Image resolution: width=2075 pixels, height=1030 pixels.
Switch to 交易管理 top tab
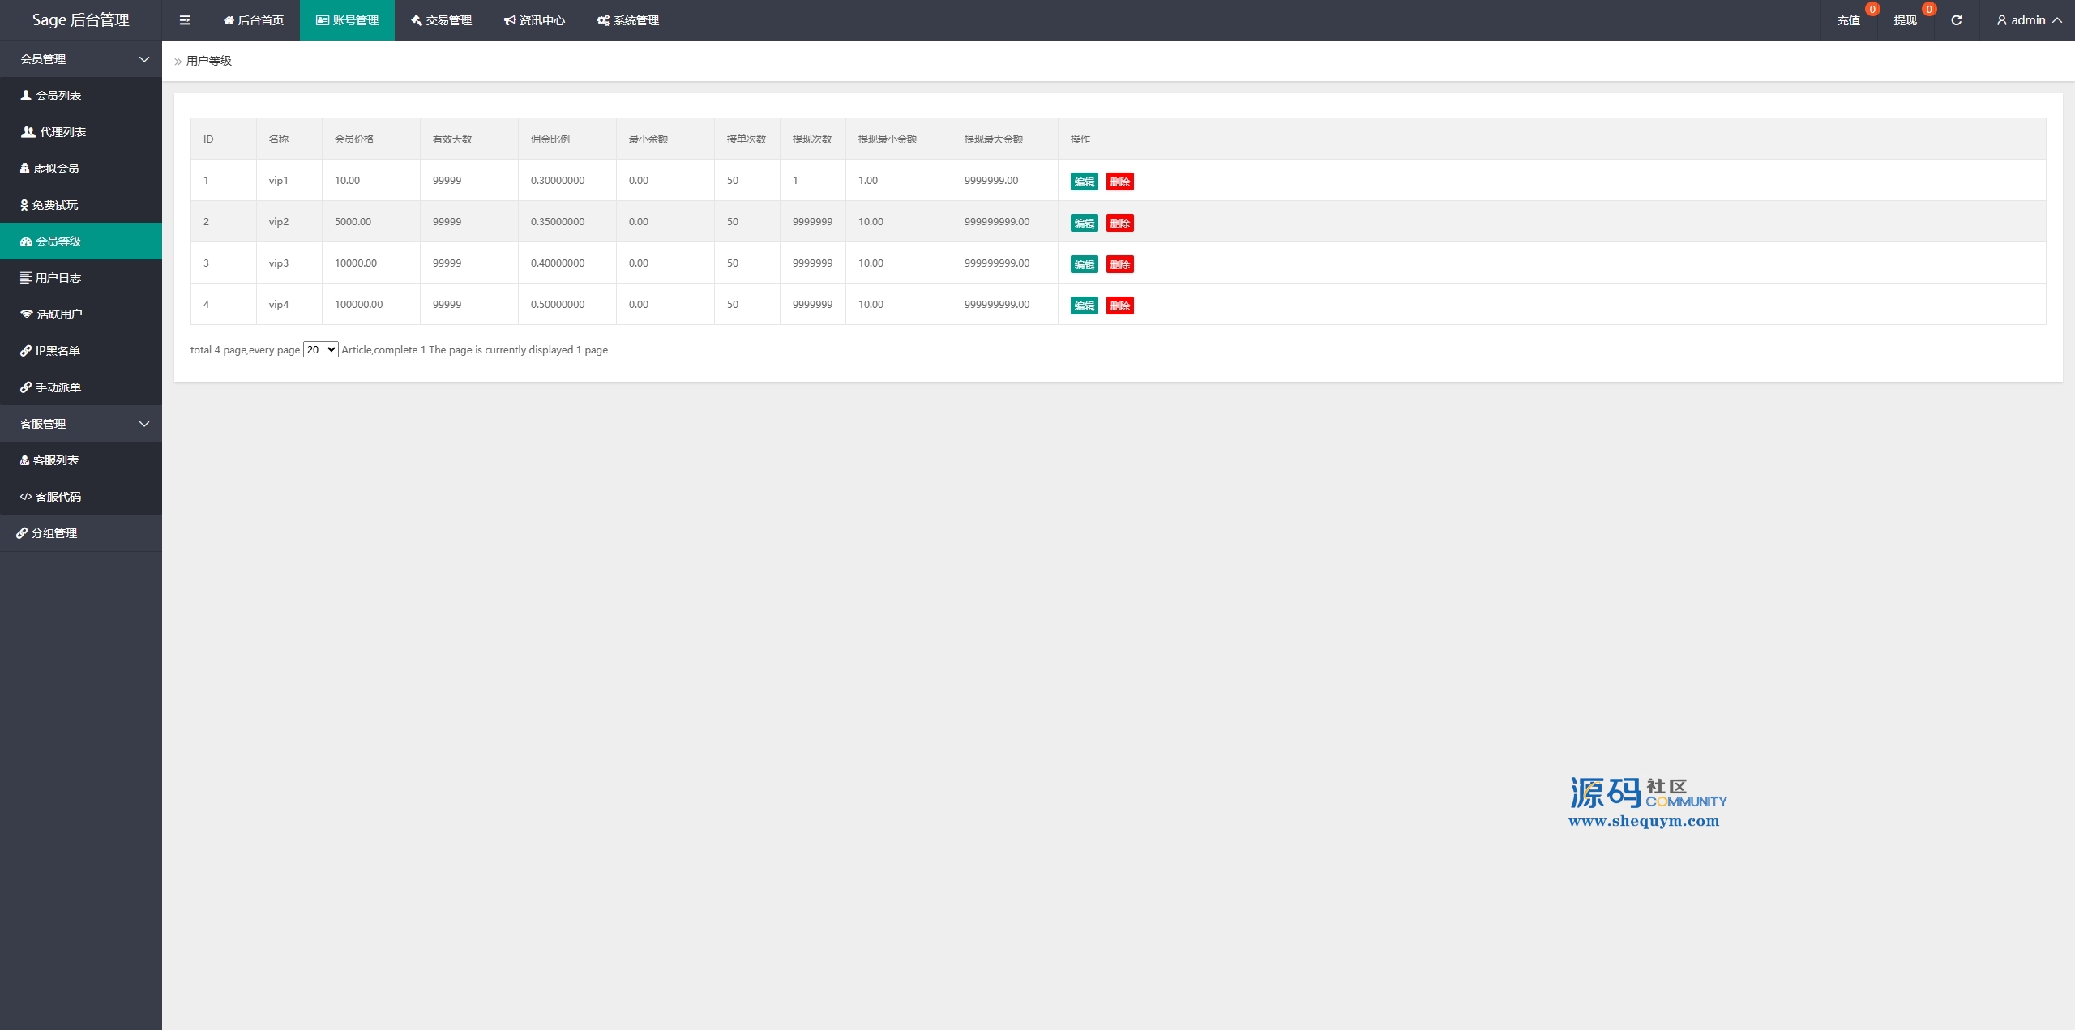point(441,20)
